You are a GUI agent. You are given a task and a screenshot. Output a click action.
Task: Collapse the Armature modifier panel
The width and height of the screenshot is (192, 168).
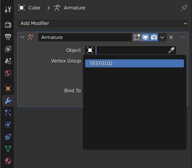tap(23, 37)
